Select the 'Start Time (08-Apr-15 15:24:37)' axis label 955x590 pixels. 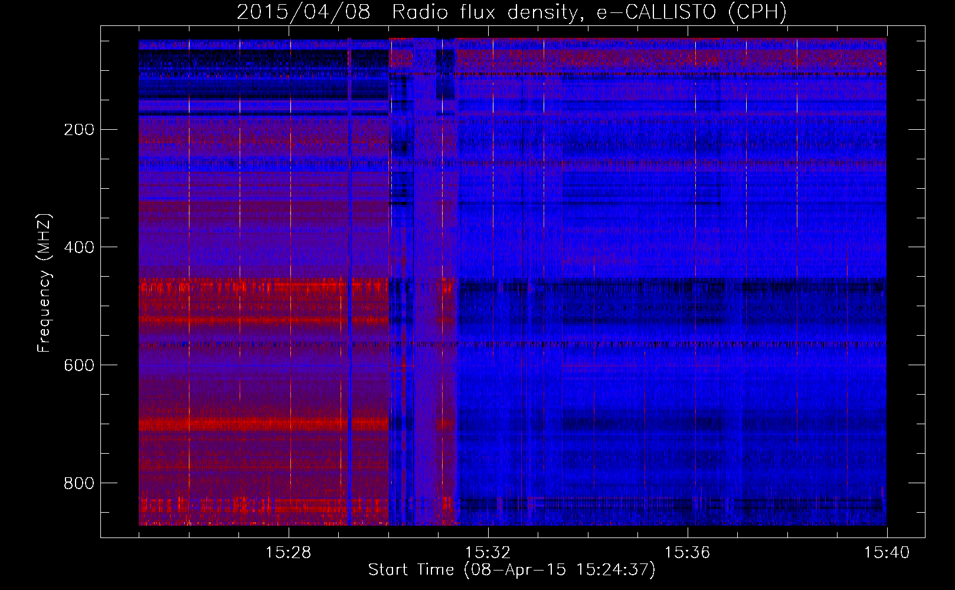512,570
